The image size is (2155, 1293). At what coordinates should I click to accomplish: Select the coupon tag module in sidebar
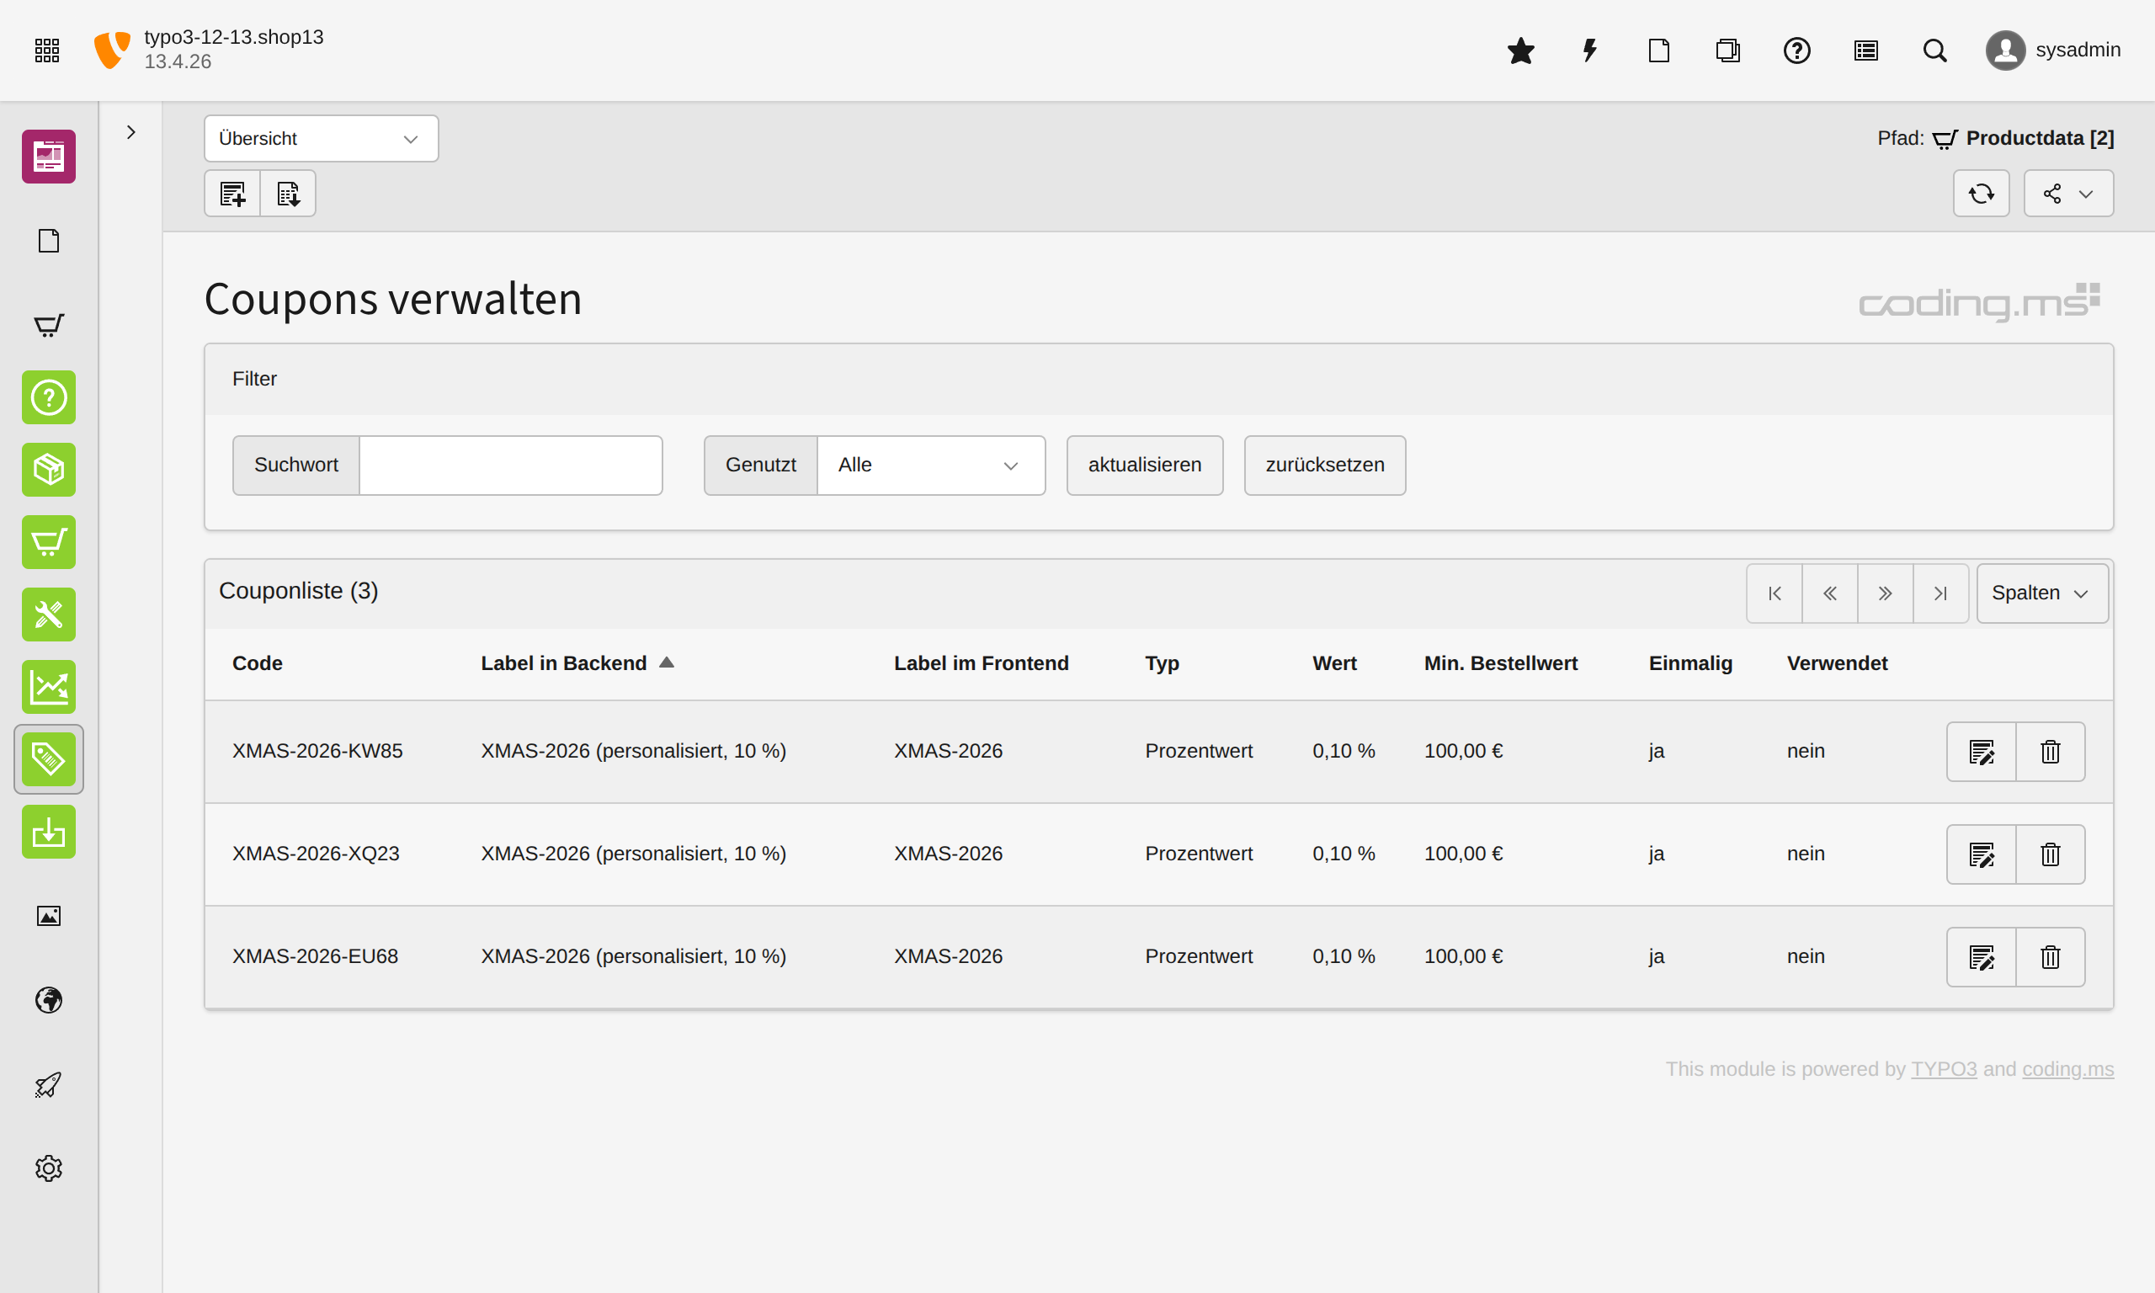pyautogui.click(x=48, y=759)
